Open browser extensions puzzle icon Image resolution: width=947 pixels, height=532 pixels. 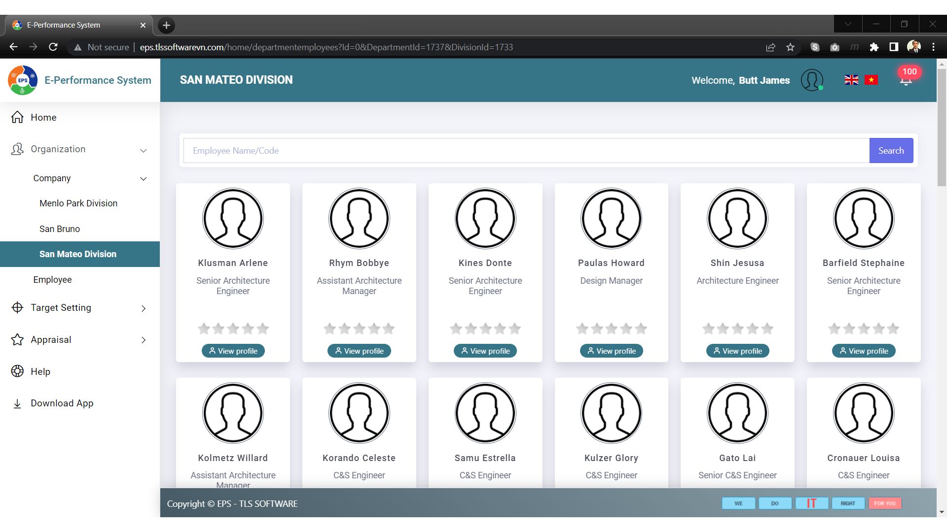pyautogui.click(x=874, y=47)
